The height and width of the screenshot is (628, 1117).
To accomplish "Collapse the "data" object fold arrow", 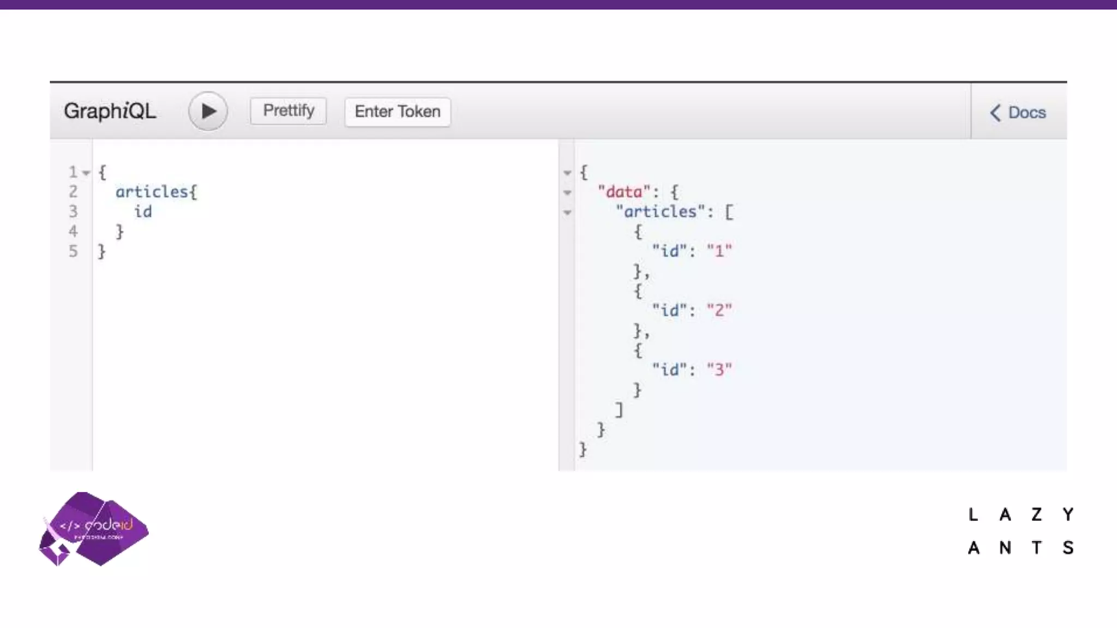I will [567, 193].
